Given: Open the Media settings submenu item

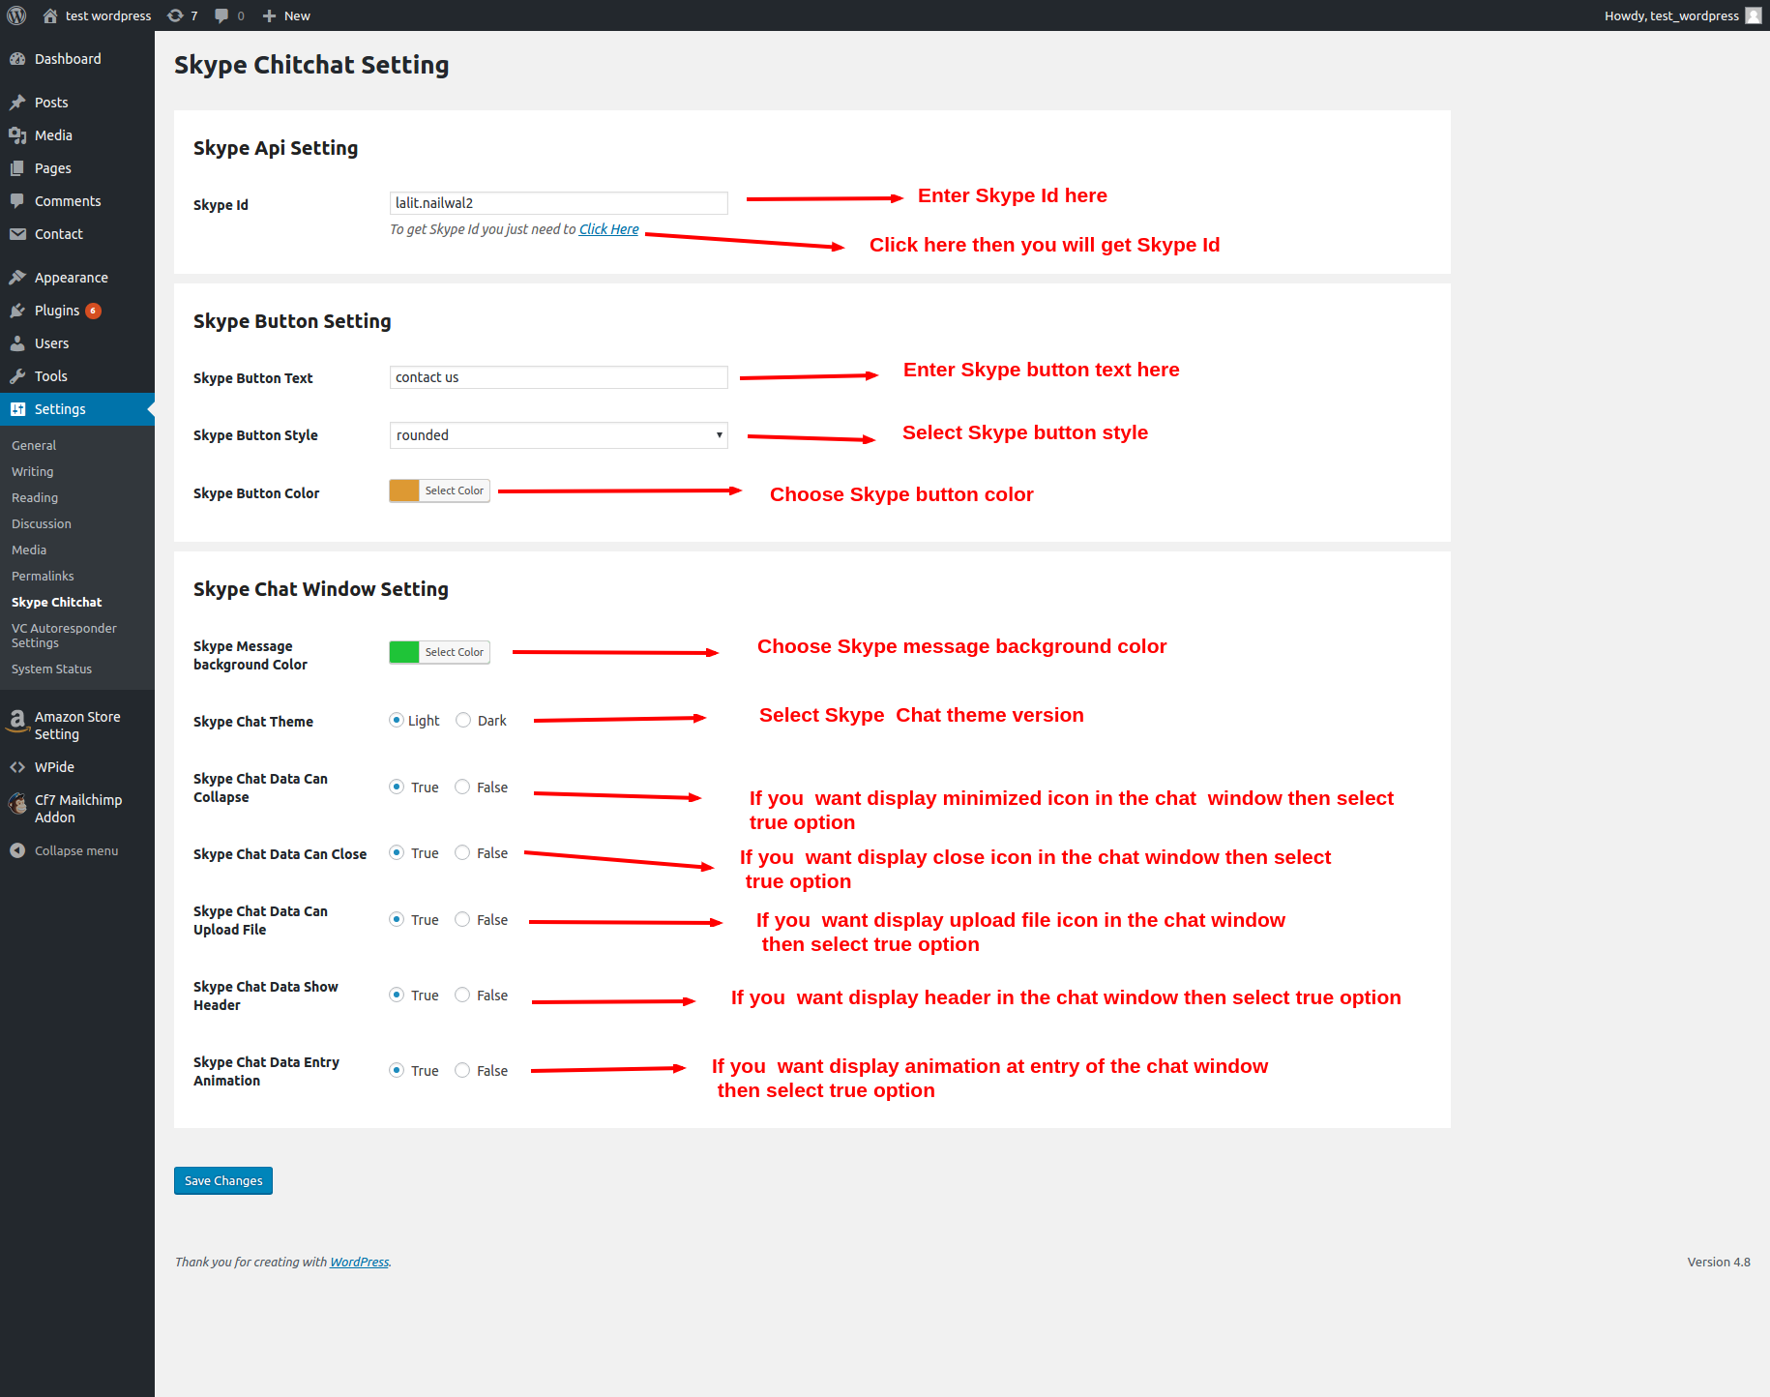Looking at the screenshot, I should 29,550.
